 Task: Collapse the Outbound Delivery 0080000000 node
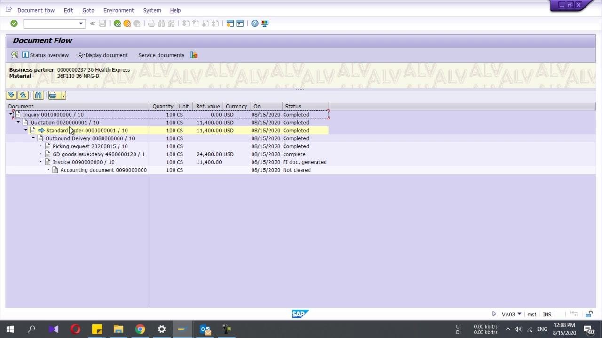coord(33,138)
